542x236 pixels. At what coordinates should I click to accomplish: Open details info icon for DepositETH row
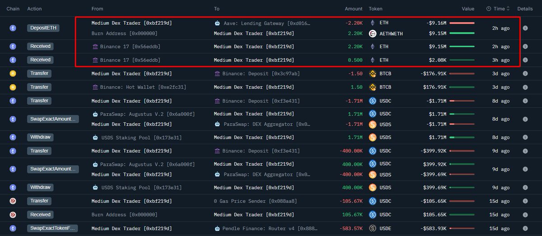point(525,28)
